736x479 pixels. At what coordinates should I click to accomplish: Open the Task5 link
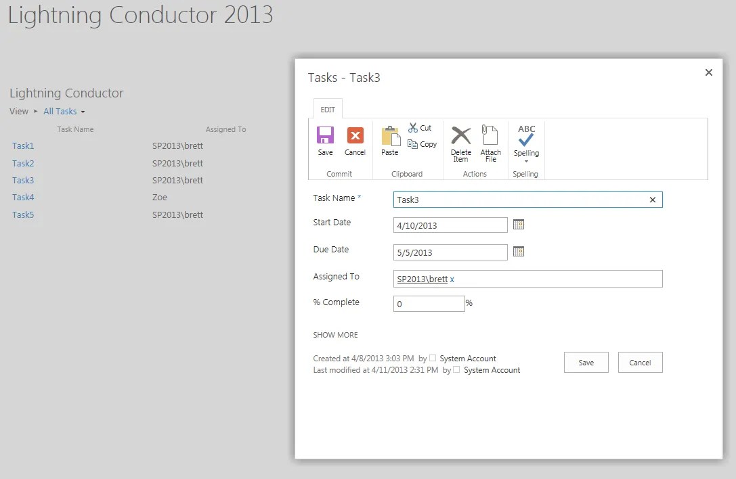coord(23,214)
